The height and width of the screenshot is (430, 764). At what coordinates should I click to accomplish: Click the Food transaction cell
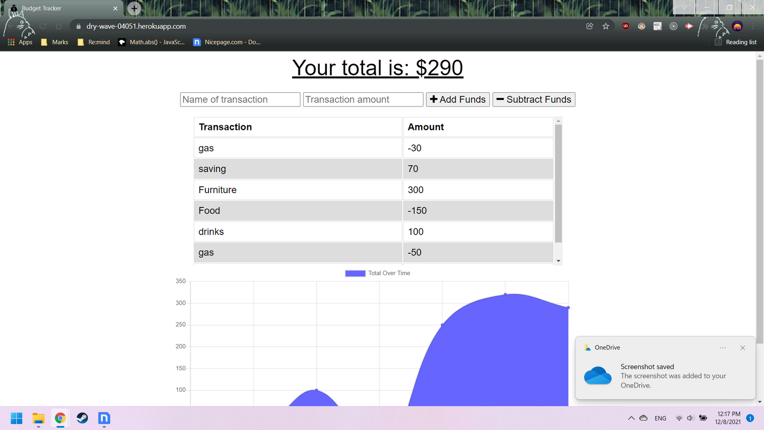point(298,211)
